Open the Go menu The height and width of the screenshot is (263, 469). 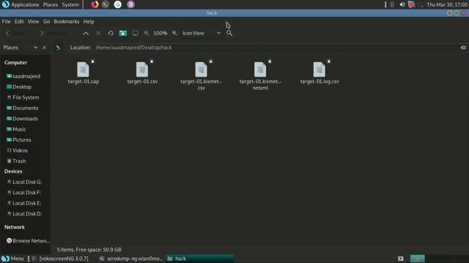(46, 21)
